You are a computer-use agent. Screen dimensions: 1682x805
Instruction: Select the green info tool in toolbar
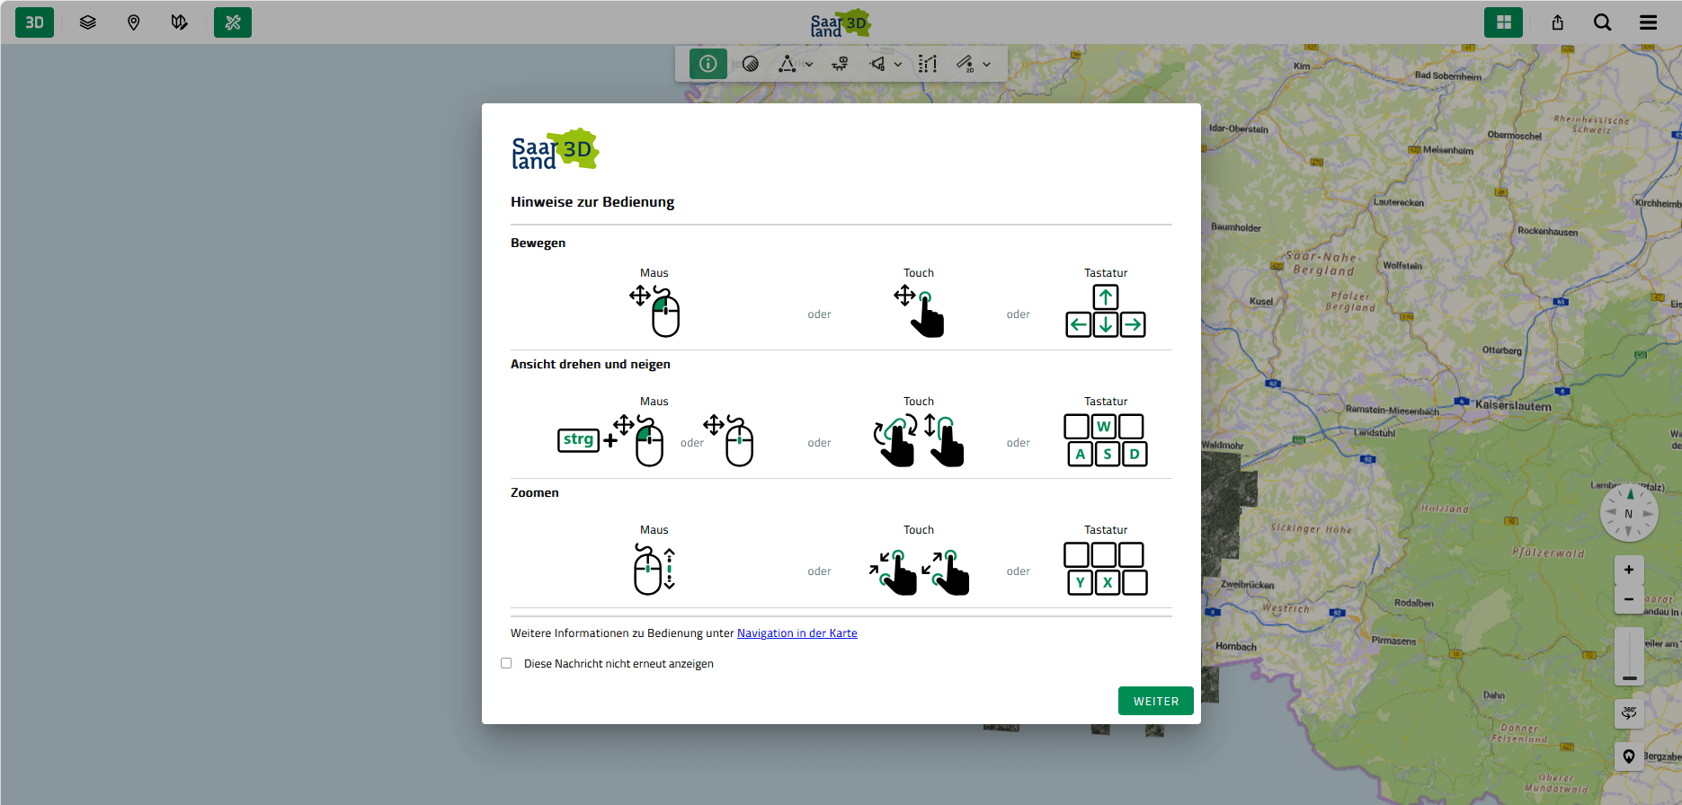[x=708, y=64]
